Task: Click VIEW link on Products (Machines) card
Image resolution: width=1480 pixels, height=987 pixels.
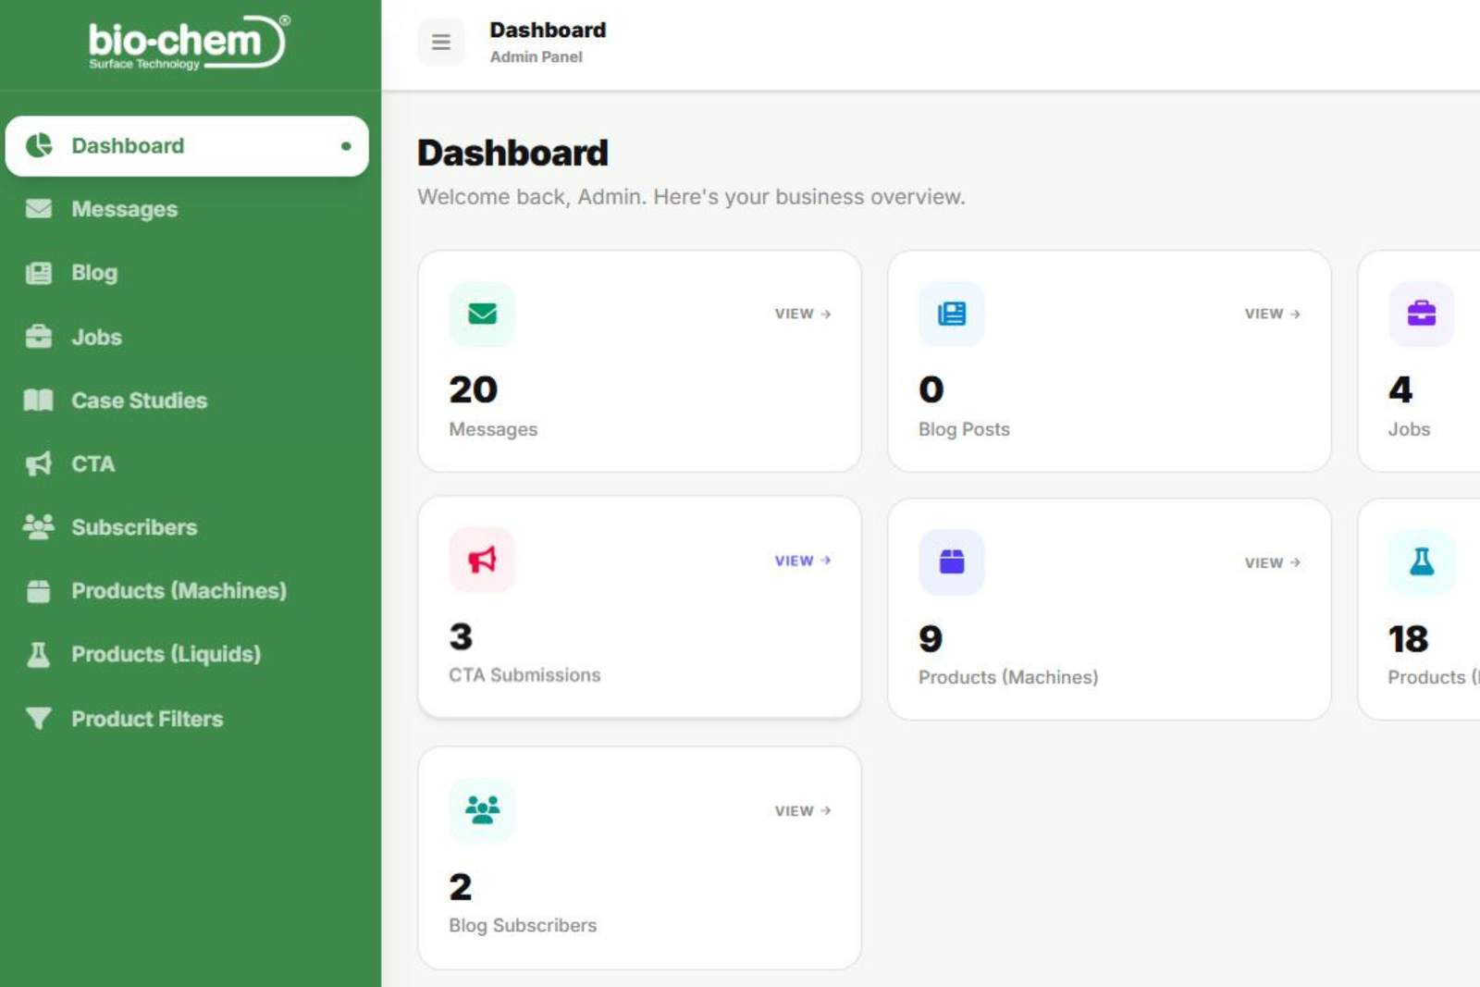Action: [x=1273, y=562]
